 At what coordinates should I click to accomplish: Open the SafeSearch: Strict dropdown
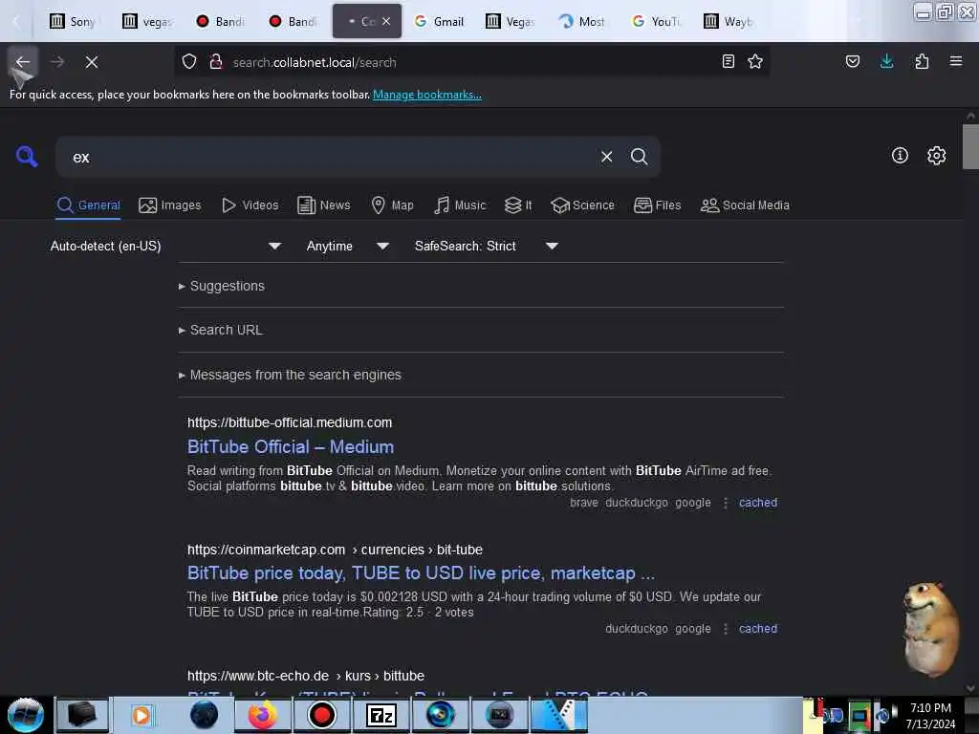click(x=486, y=246)
